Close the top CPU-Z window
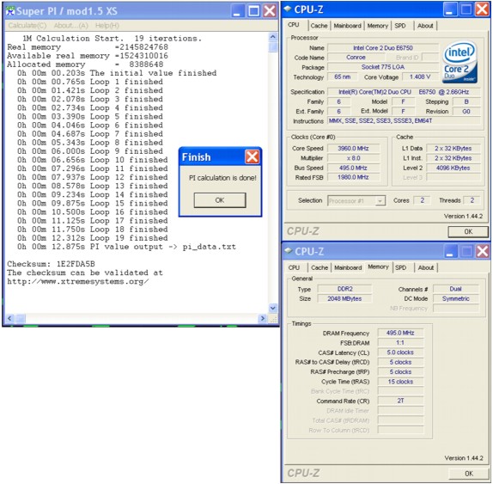The image size is (493, 484). 483,9
